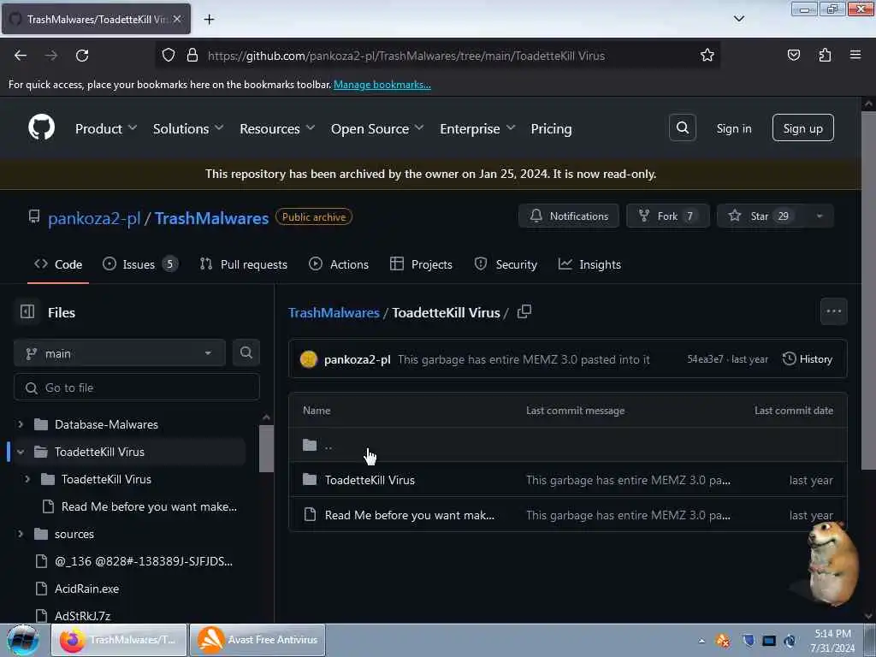876x657 pixels.
Task: Expand the Database-Malwares folder chevron
Action: tap(21, 424)
